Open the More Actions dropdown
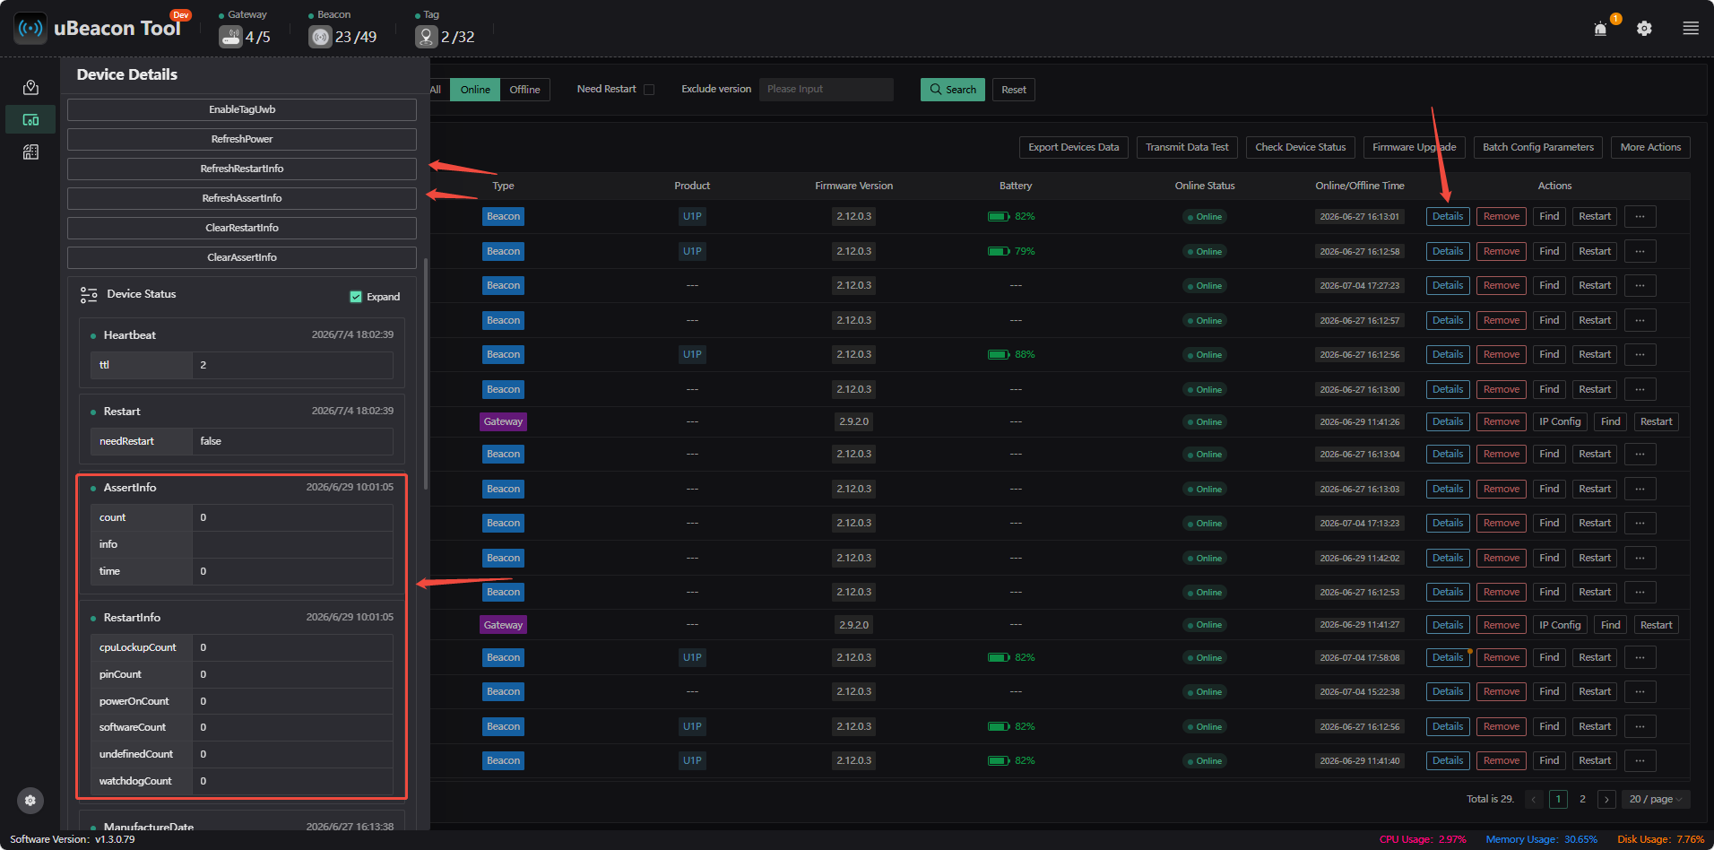This screenshot has width=1714, height=850. (x=1650, y=147)
